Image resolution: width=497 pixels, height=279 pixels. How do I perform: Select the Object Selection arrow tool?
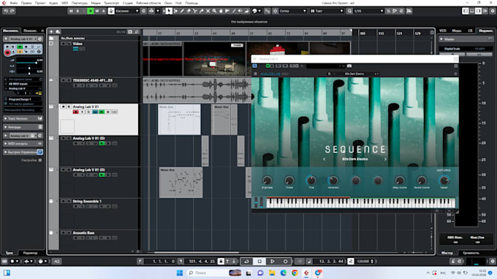(x=169, y=11)
